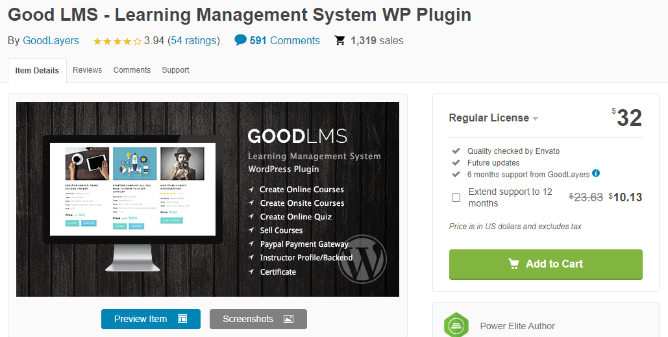
Task: Tick the Extend support to 12 months checkbox
Action: [x=456, y=197]
